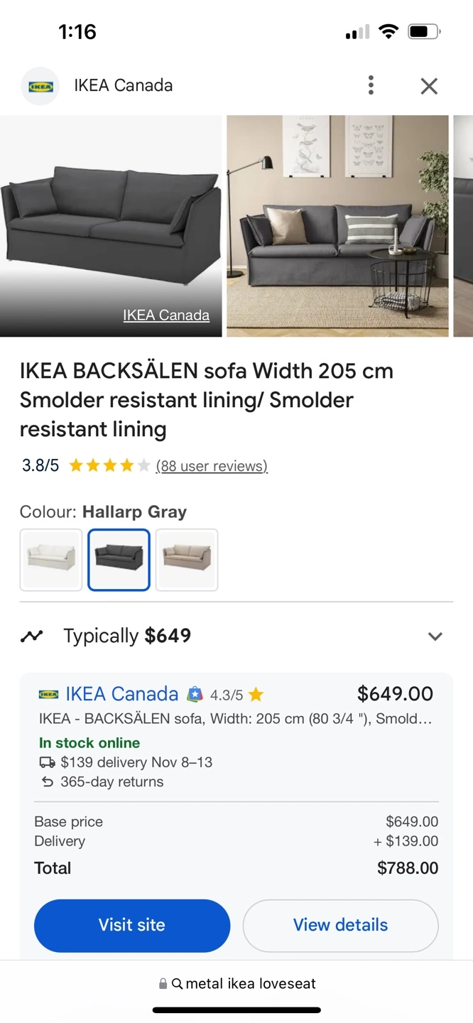Open the three-dot more options menu

(370, 86)
